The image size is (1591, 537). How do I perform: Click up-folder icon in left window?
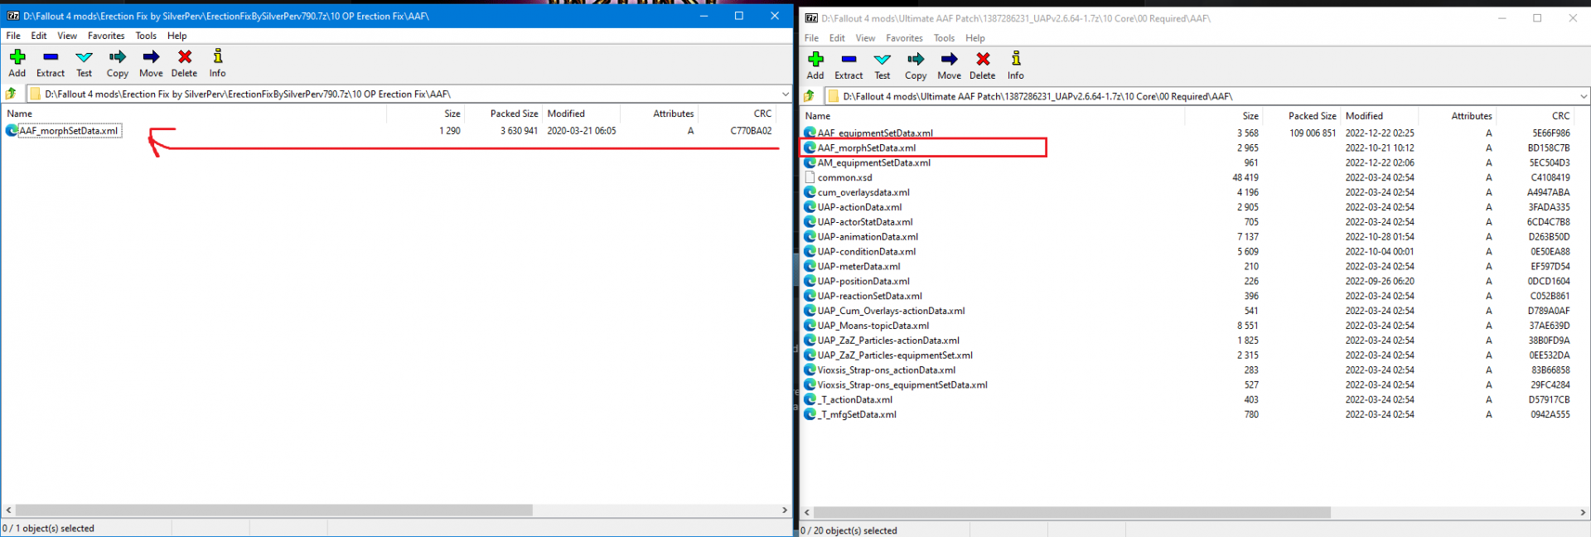coord(12,94)
